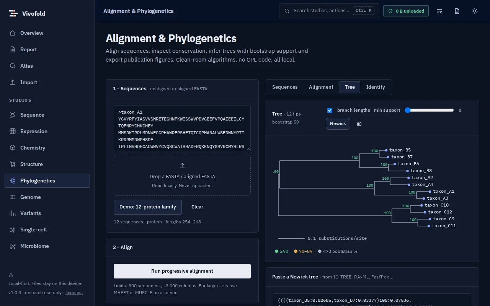490x306 pixels.
Task: Switch to the Identity tab
Action: click(376, 87)
